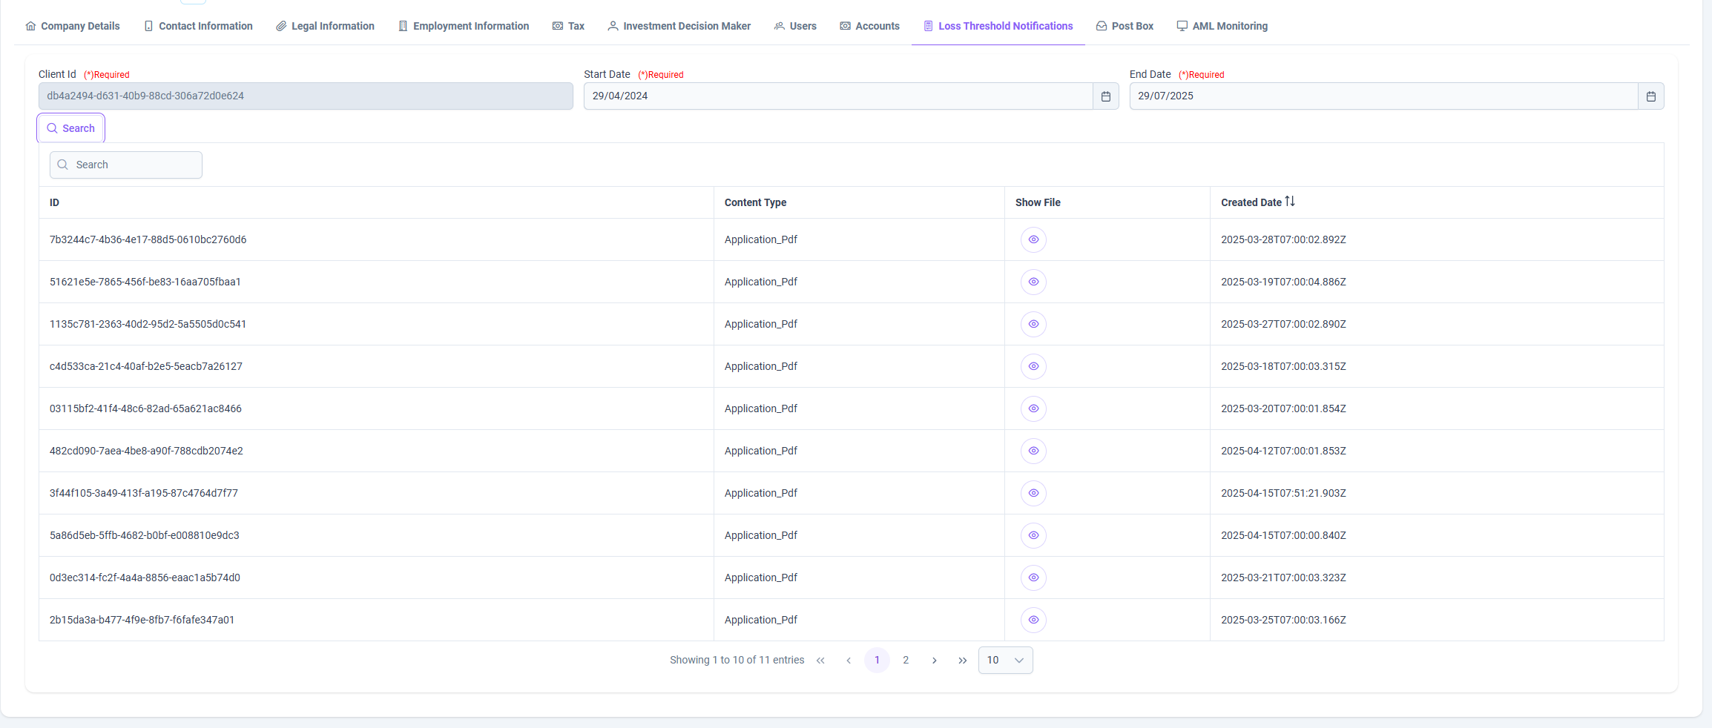Switch to the Users tab
1712x728 pixels.
[795, 26]
